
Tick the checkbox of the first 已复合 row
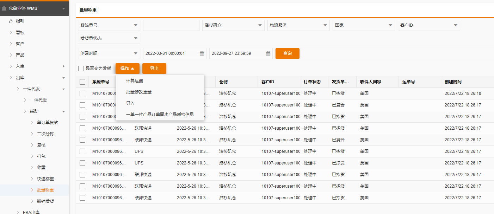[x=82, y=105]
